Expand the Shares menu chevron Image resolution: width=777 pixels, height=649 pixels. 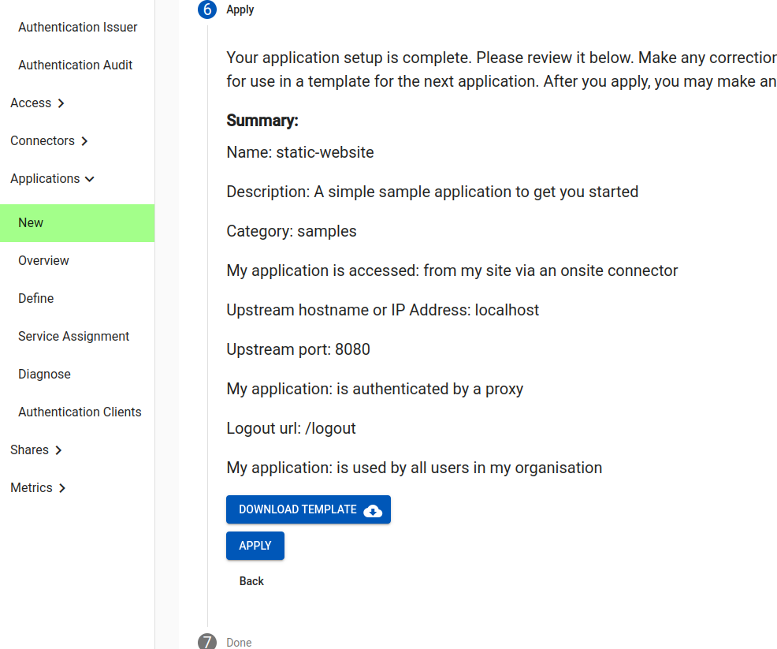tap(58, 450)
